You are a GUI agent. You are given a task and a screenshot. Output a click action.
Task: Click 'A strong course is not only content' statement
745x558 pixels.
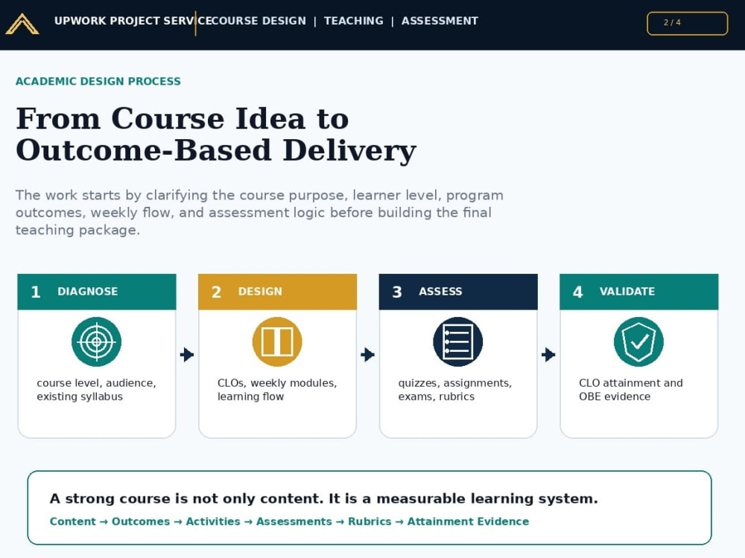pos(323,498)
